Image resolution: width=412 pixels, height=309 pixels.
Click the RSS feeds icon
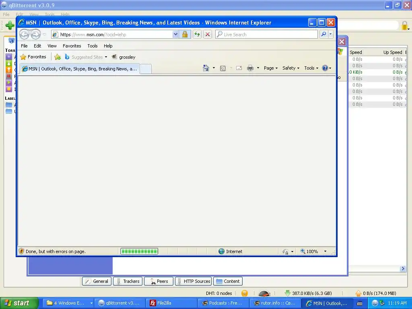pyautogui.click(x=223, y=68)
